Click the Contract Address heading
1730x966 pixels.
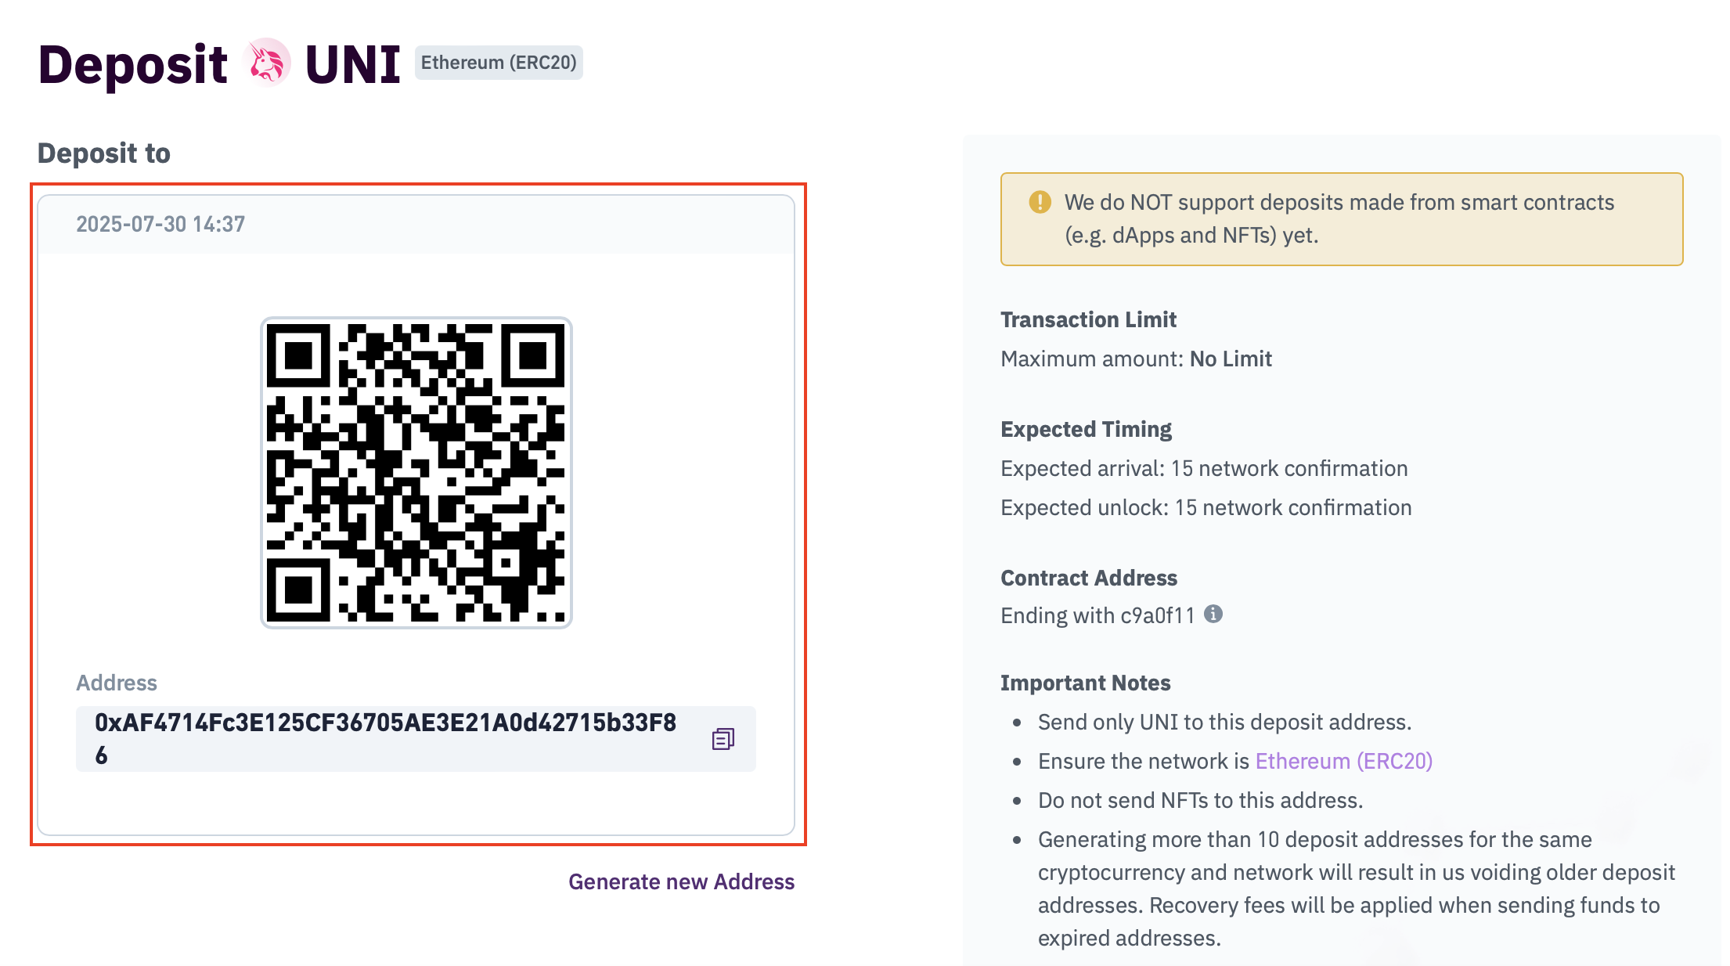tap(1089, 578)
